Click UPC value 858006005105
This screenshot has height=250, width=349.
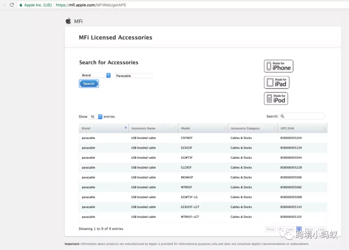291,217
